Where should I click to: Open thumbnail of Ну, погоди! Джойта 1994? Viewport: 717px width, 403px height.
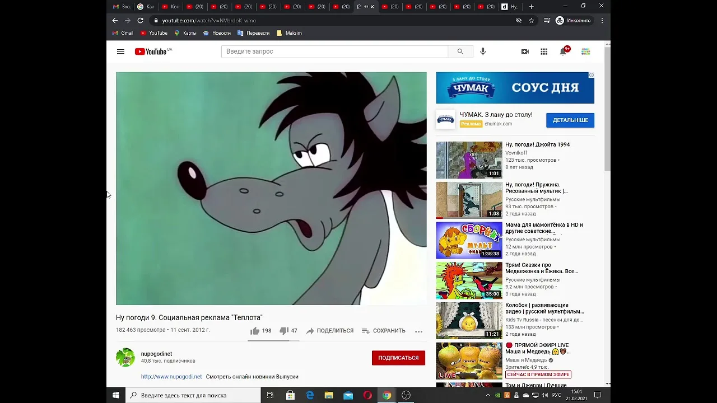(469, 160)
